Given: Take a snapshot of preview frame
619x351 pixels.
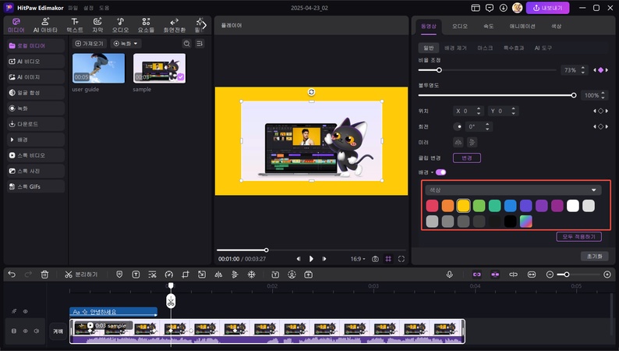Looking at the screenshot, I should point(376,259).
